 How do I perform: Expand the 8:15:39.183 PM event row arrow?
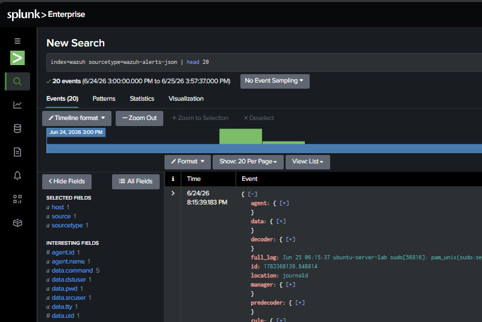tap(173, 193)
